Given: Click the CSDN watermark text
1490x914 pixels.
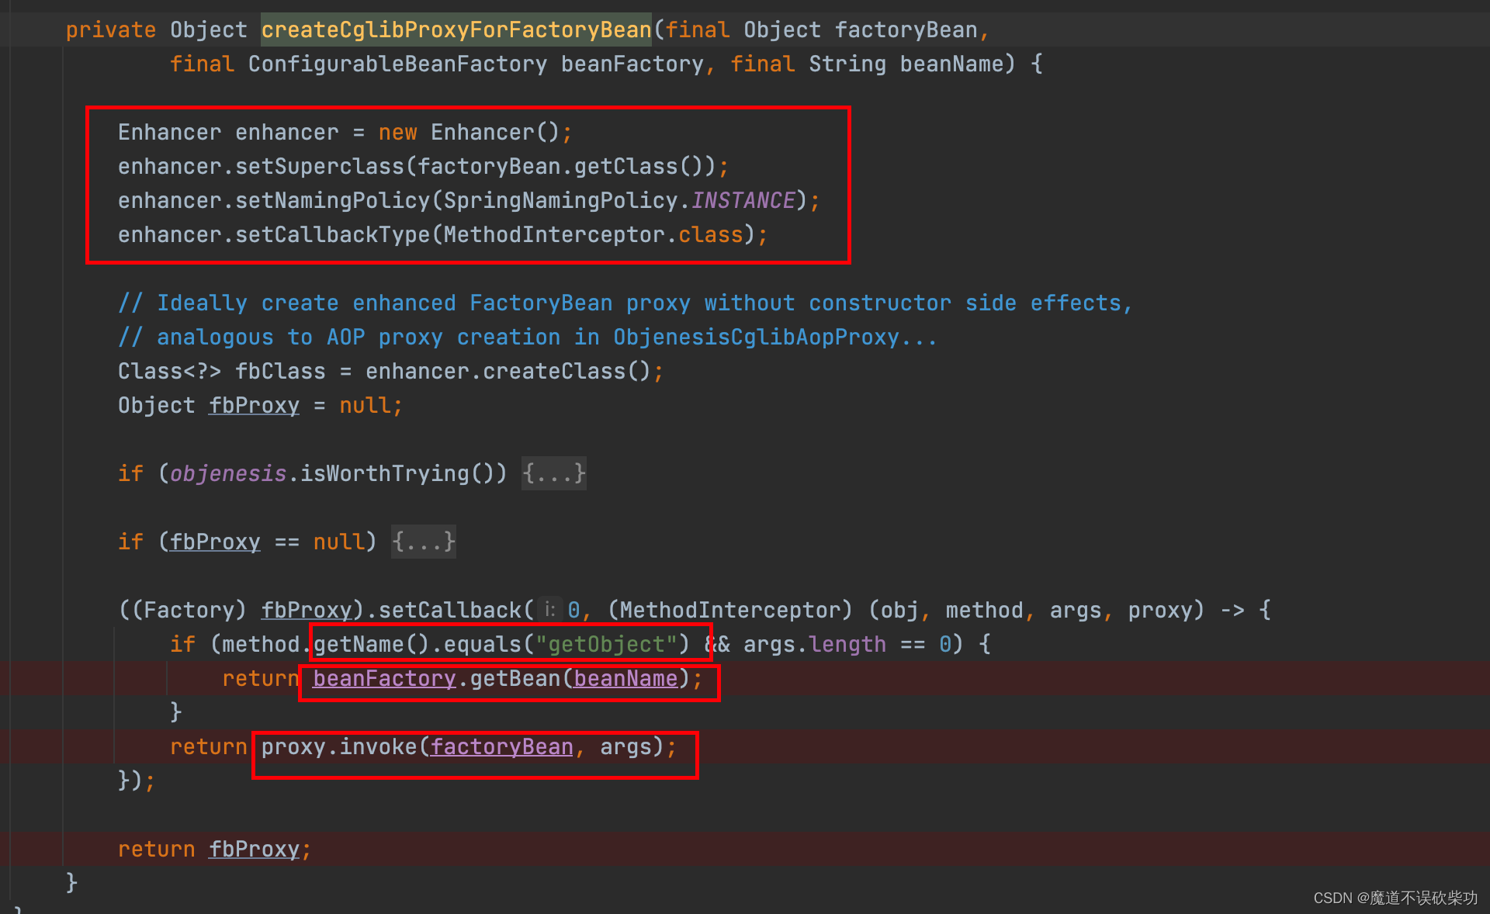Looking at the screenshot, I should point(1395,898).
